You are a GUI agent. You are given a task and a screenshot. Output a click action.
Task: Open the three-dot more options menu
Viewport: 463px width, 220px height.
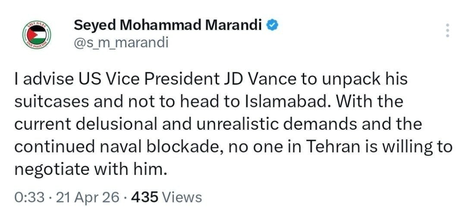click(447, 31)
